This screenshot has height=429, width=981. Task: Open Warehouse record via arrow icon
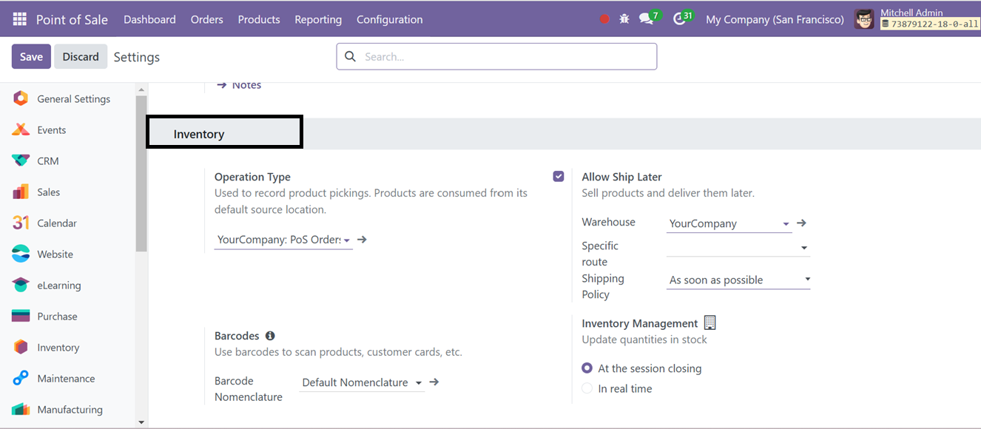(800, 223)
